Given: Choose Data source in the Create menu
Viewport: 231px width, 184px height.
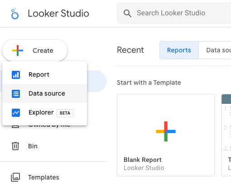Looking at the screenshot, I should (45, 93).
